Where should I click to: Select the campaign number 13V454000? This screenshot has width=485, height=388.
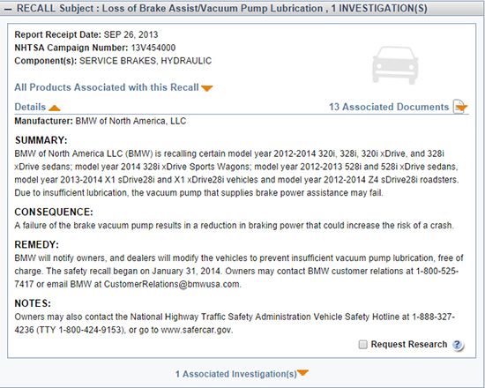click(x=153, y=48)
